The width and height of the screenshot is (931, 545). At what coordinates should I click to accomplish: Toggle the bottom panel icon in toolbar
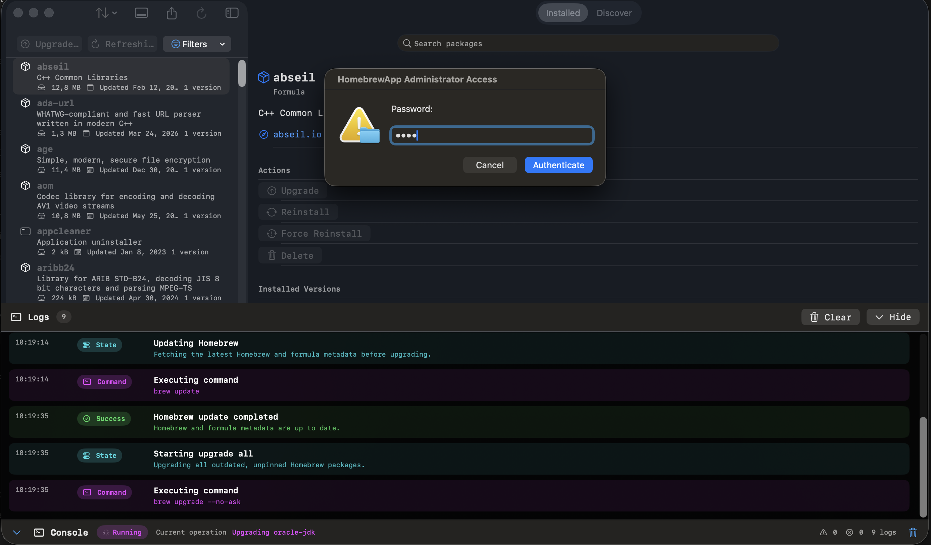coord(141,13)
